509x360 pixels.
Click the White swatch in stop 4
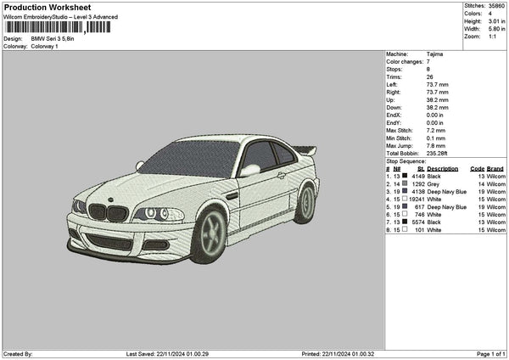pos(405,199)
